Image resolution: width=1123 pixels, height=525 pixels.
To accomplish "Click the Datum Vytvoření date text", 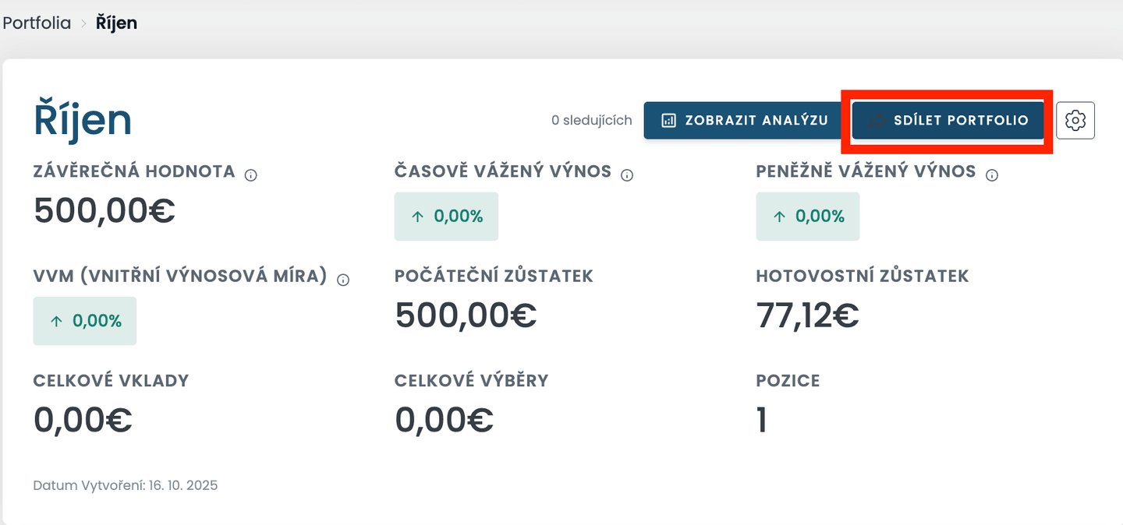I will 126,485.
